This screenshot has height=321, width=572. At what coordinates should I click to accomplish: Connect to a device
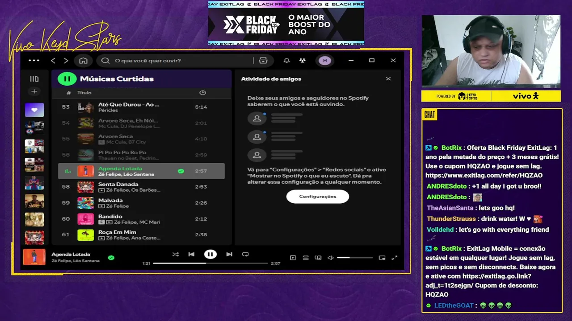tap(318, 258)
